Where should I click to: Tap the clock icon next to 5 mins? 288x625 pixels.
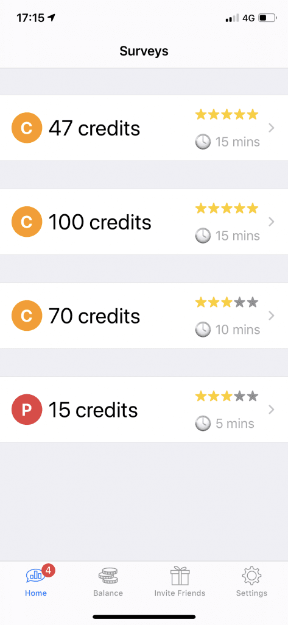click(203, 424)
